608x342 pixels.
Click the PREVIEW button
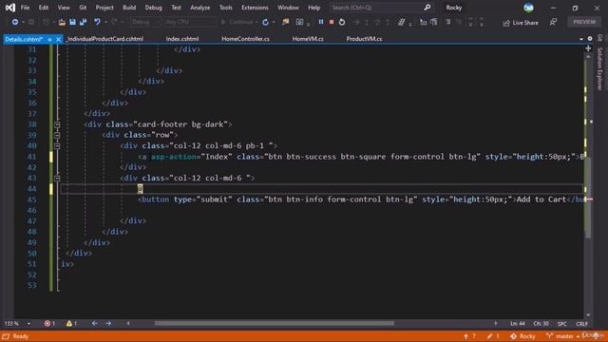click(584, 22)
